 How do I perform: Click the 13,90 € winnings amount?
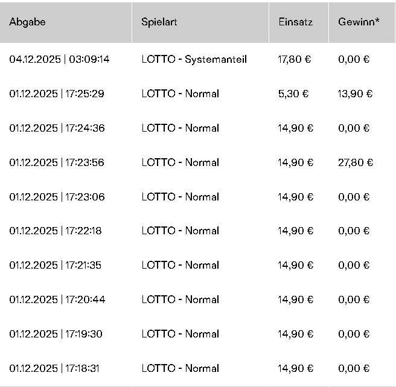[356, 94]
